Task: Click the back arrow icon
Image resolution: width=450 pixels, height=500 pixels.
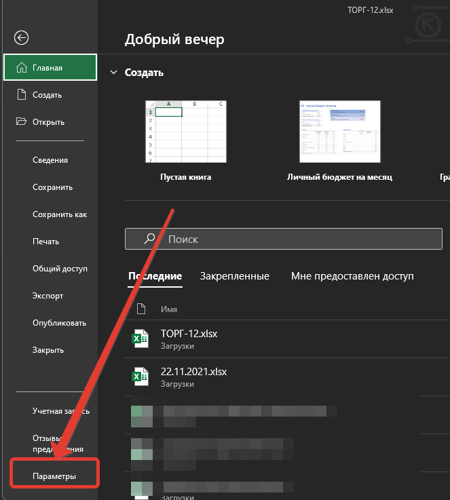Action: [21, 38]
